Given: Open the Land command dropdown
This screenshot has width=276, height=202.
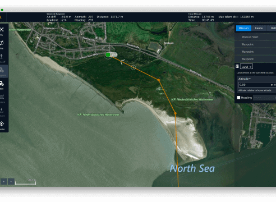Looking at the screenshot, I should click(246, 67).
